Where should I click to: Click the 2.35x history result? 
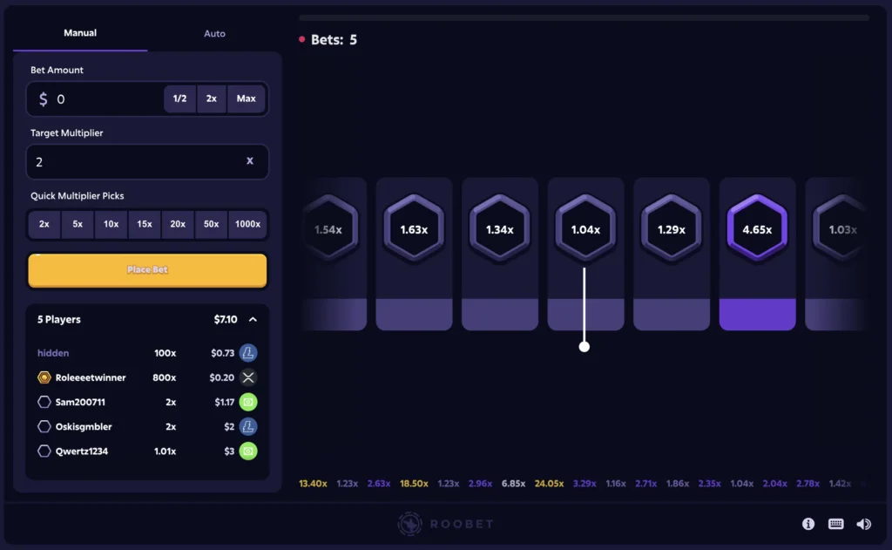click(x=709, y=484)
